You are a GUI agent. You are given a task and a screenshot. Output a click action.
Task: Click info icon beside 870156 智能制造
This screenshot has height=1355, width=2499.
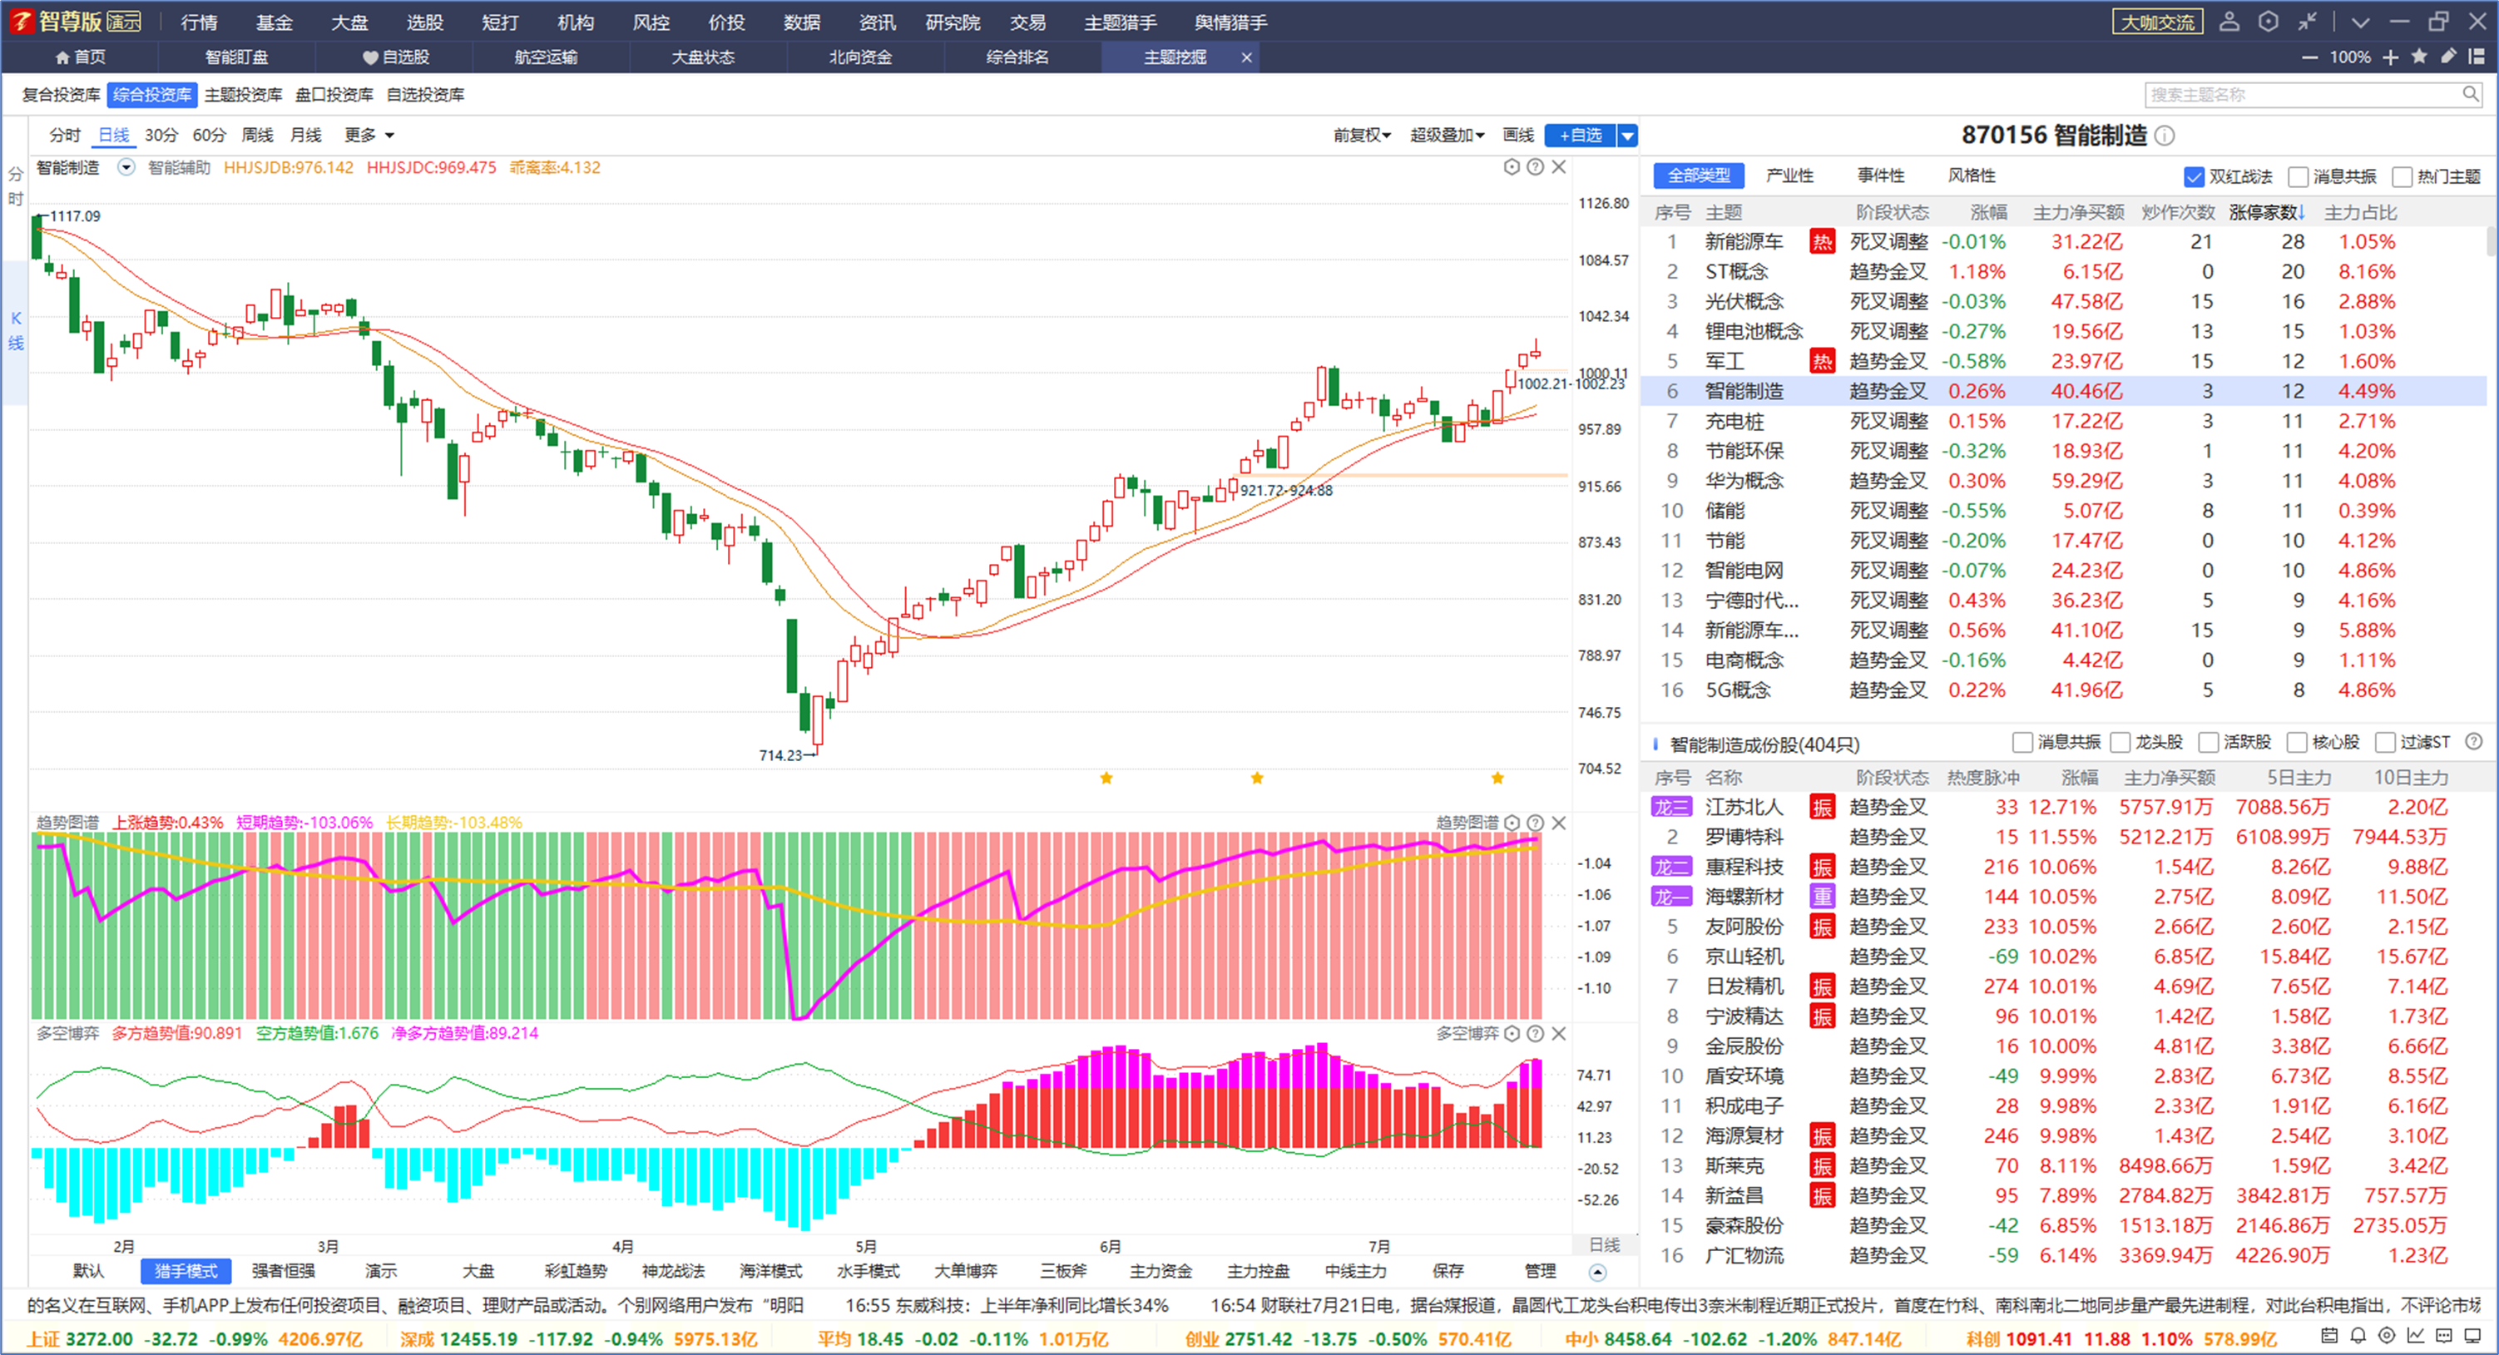click(2165, 136)
